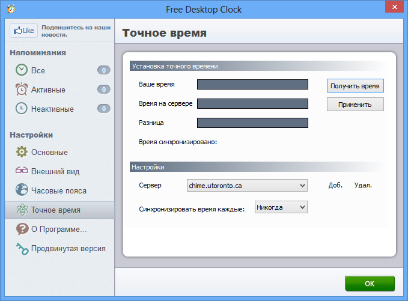Click the atom icon for Точное время
The width and height of the screenshot is (408, 301).
(x=22, y=210)
